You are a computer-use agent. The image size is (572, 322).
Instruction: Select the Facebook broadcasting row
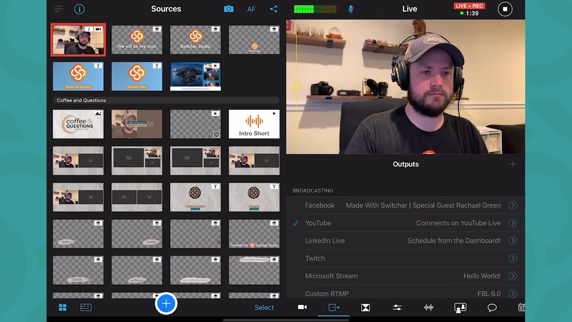point(405,205)
